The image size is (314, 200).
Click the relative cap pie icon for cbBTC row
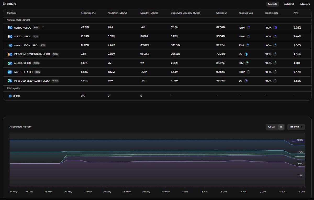275,27
